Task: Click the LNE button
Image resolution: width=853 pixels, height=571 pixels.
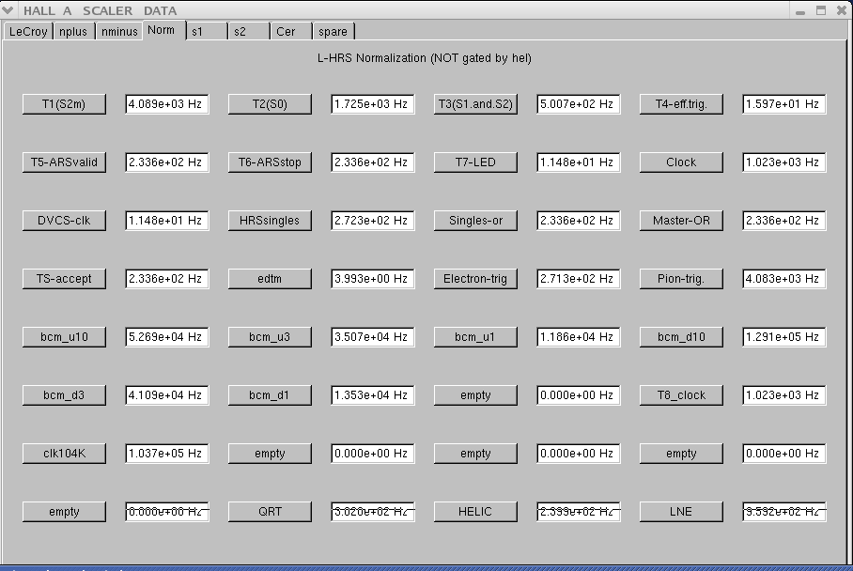Action: [681, 511]
